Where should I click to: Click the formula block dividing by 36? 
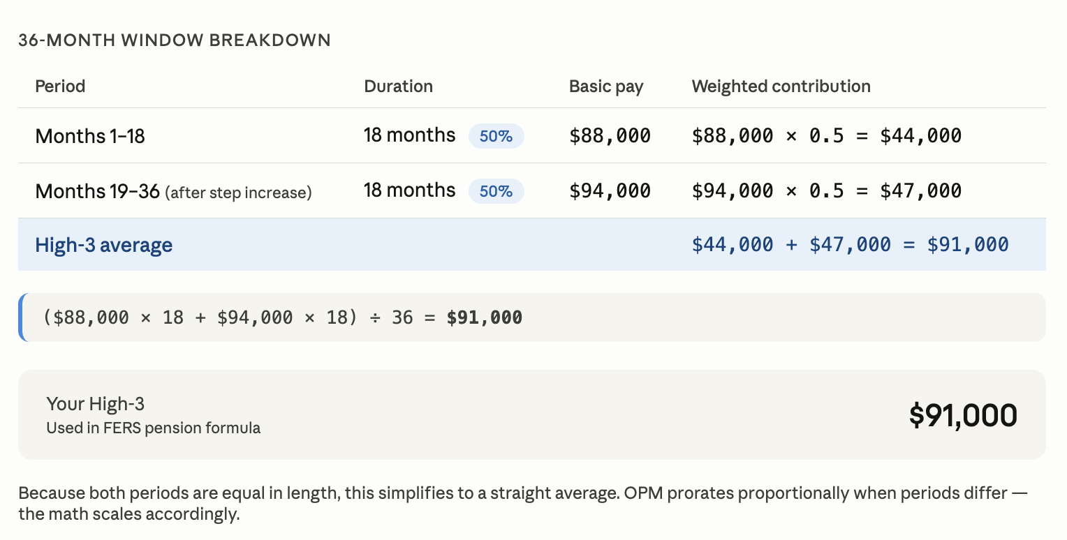click(x=532, y=317)
